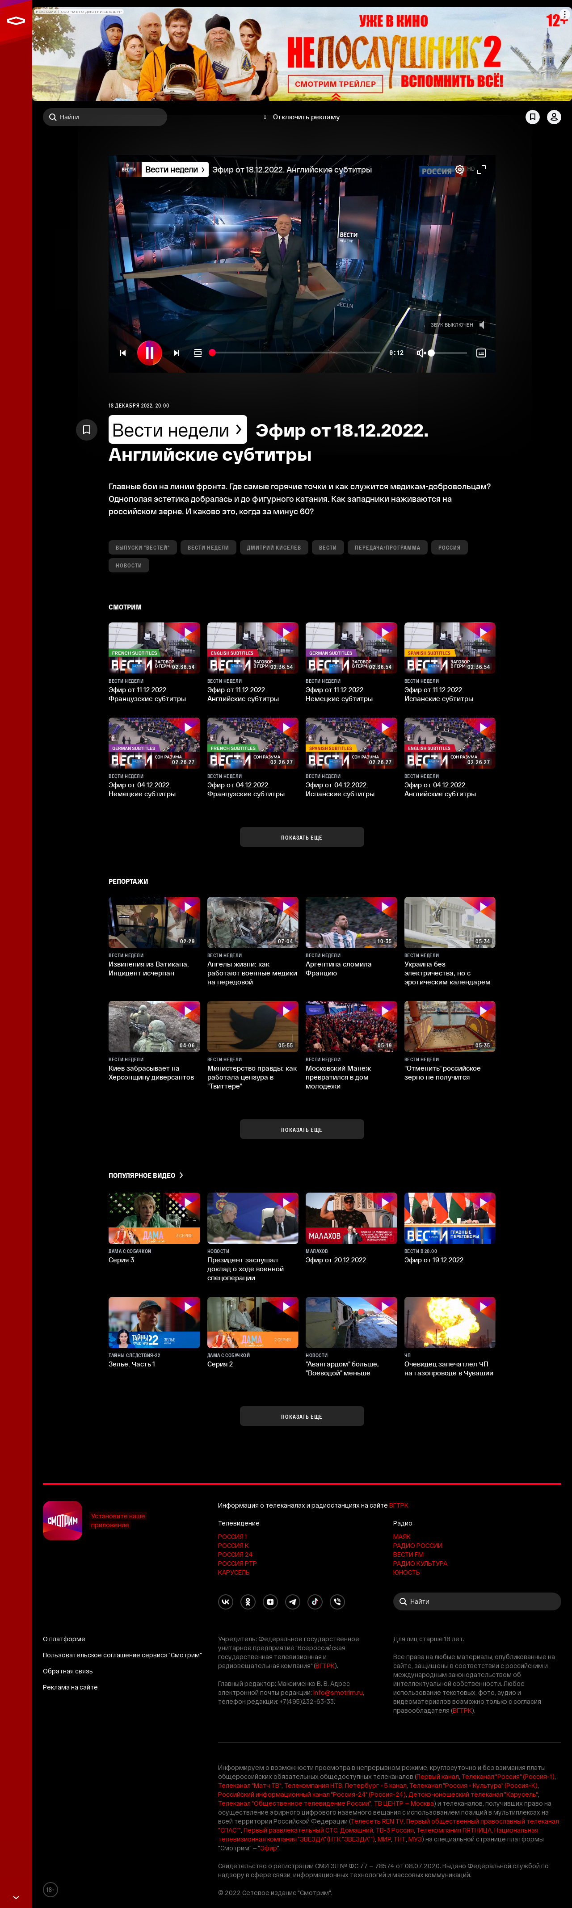Click the magnifier icon in top search

pyautogui.click(x=53, y=117)
